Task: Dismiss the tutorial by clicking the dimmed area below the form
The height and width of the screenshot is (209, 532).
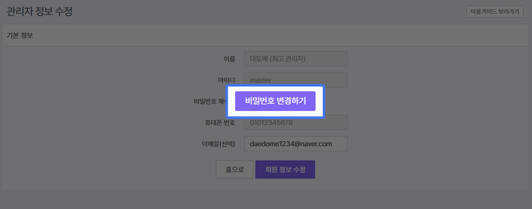Action: click(x=266, y=200)
